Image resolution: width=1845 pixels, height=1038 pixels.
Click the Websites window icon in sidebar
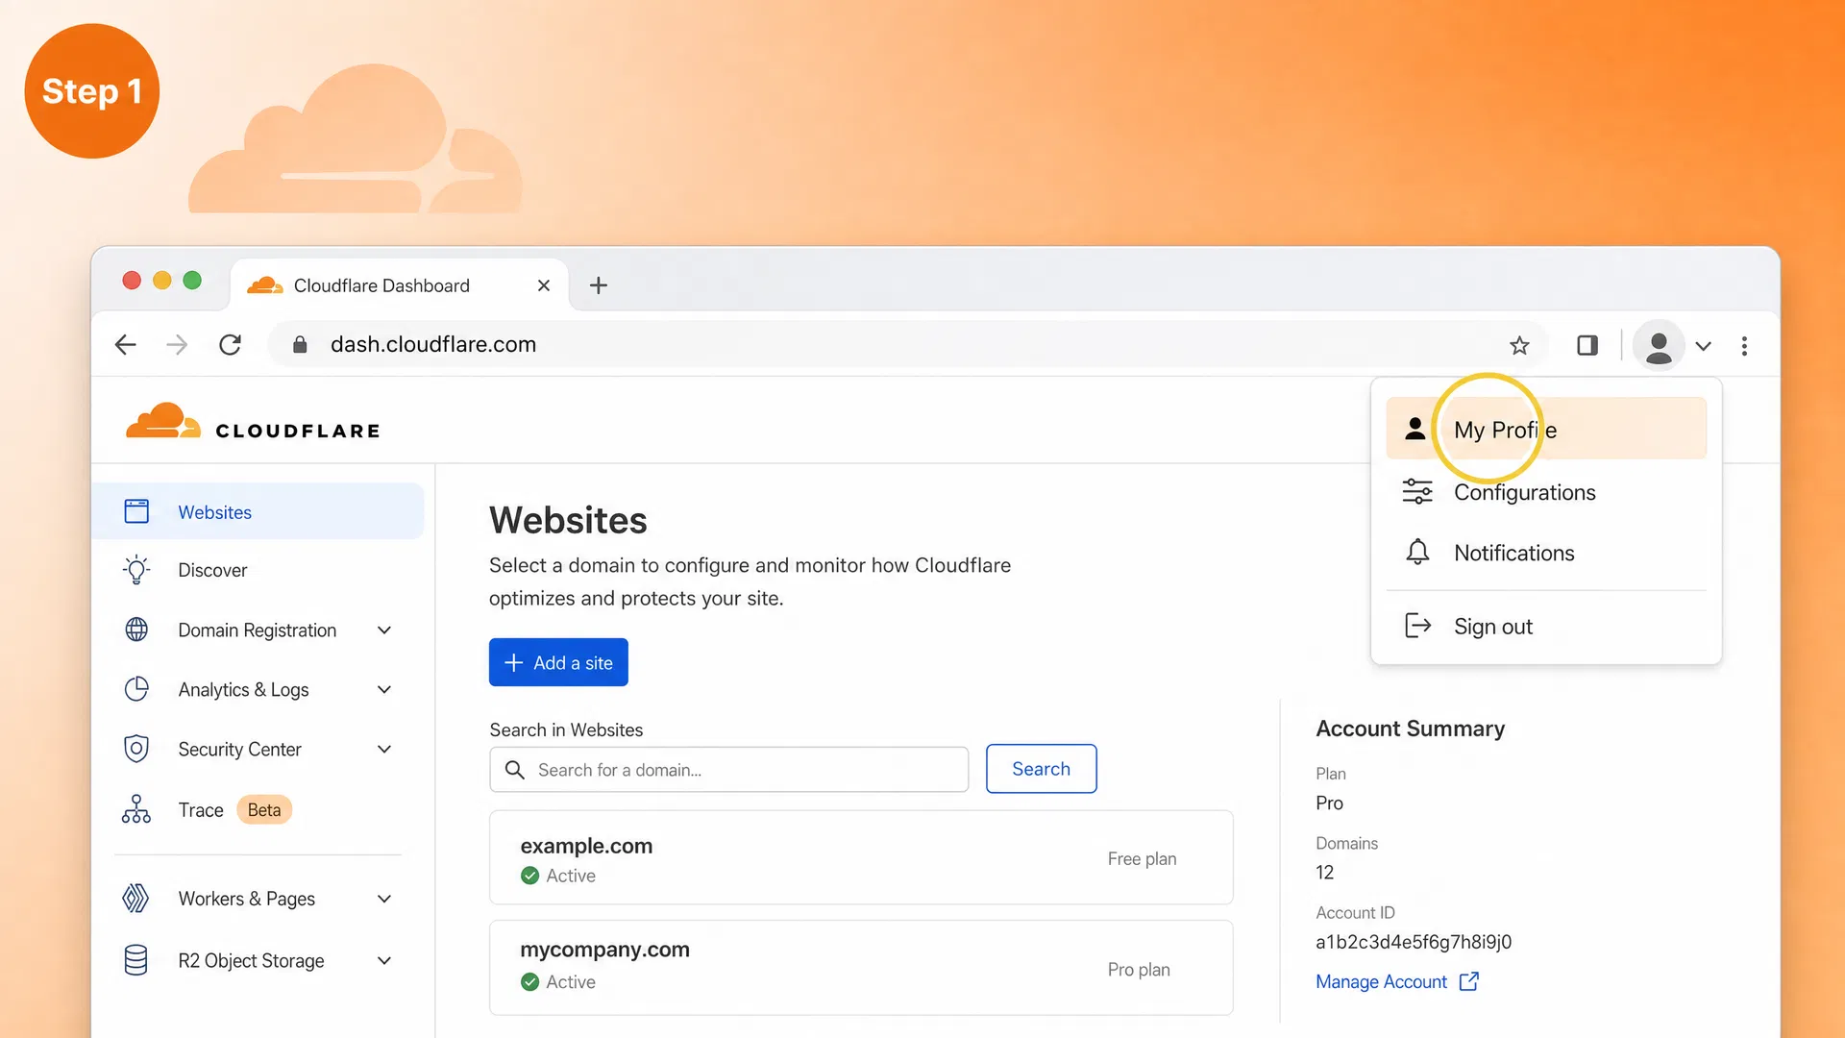click(136, 511)
